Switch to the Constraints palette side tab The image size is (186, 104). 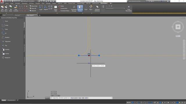coord(24,60)
